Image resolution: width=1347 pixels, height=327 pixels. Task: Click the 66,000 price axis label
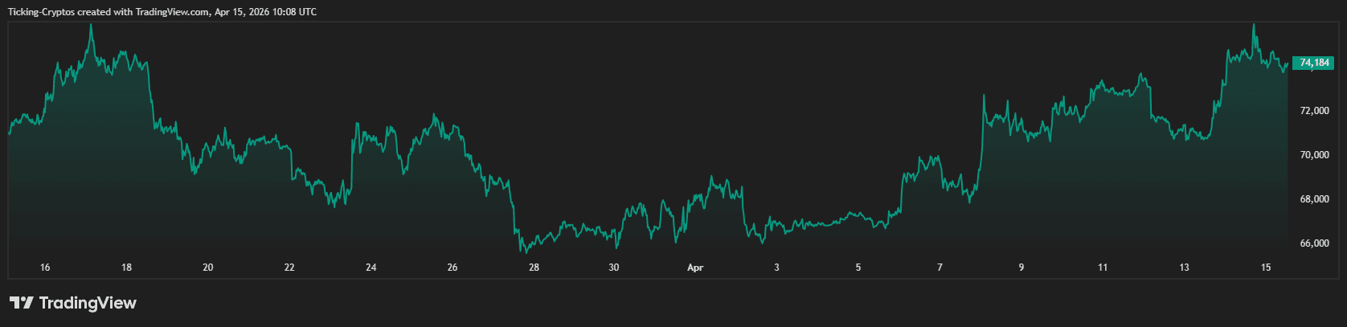pyautogui.click(x=1314, y=243)
